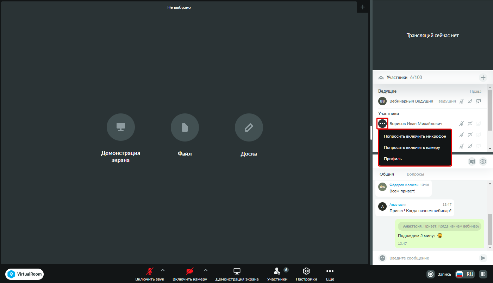Turn on the camera with Включить камеру
This screenshot has height=283, width=493.
(x=190, y=275)
